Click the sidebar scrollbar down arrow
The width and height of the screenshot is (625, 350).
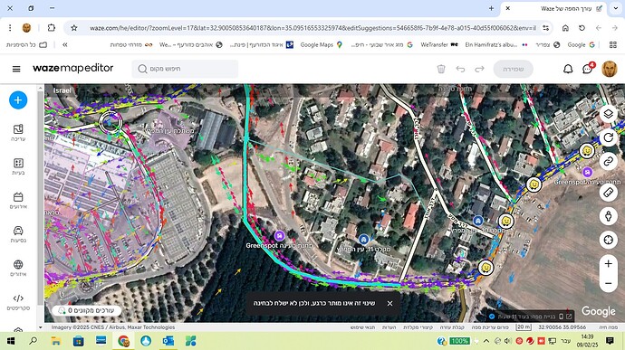pyautogui.click(x=41, y=327)
